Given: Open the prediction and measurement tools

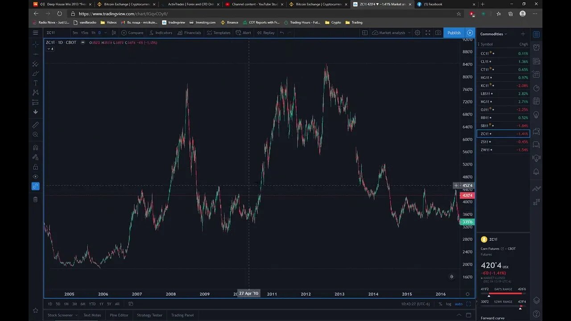Looking at the screenshot, I should pos(35,102).
